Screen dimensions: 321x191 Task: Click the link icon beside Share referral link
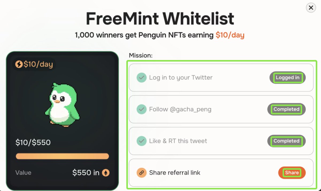coord(142,173)
